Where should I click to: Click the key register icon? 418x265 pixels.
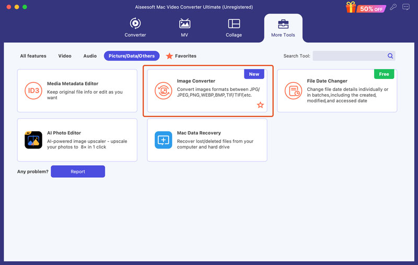click(393, 7)
